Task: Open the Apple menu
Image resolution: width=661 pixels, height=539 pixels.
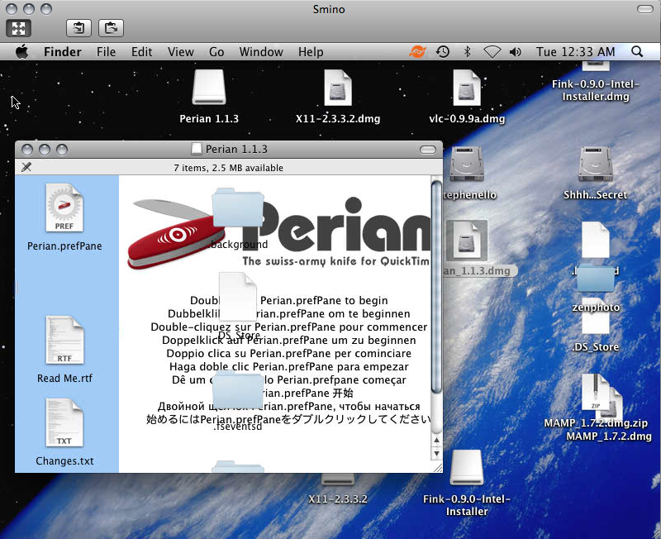Action: [22, 52]
